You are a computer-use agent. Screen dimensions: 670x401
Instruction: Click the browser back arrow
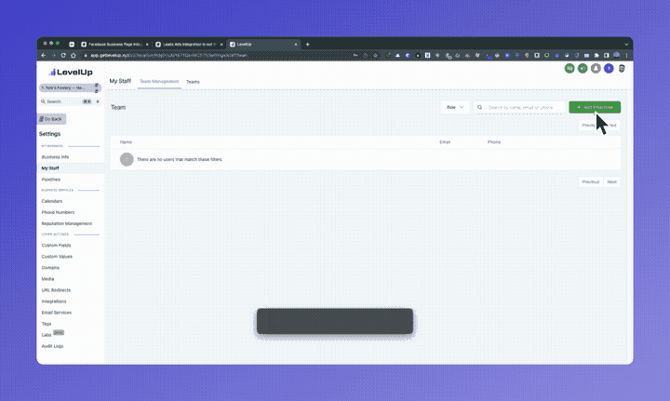tap(44, 56)
